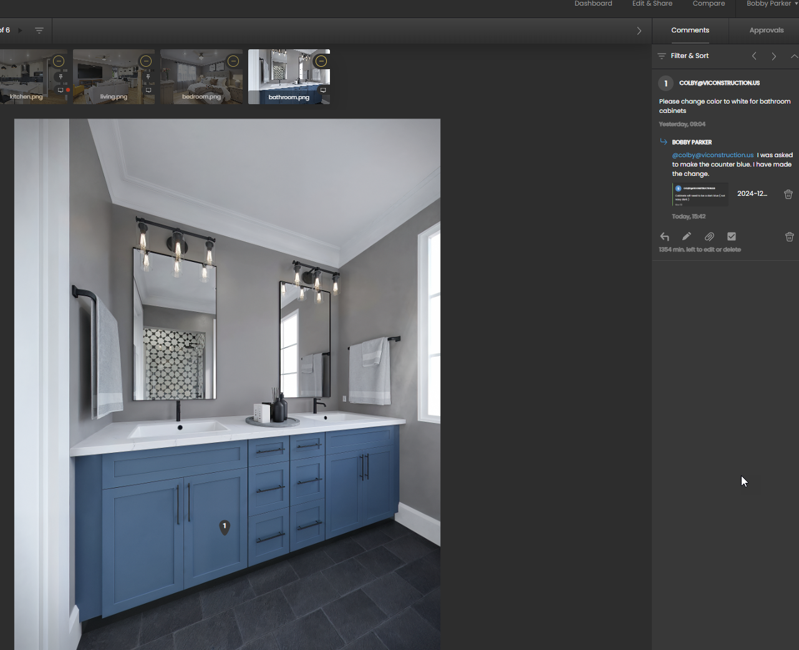Reply to the comment with the arrow icon
The image size is (799, 650).
[x=665, y=236]
